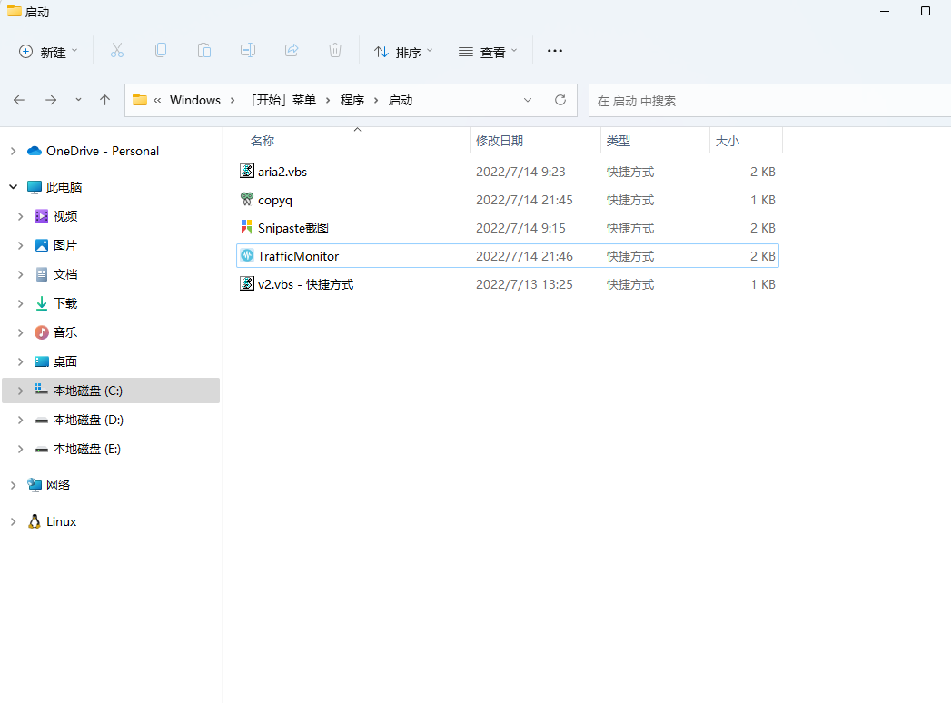Select 网络 in the navigation pane
This screenshot has height=703, width=951.
point(58,485)
